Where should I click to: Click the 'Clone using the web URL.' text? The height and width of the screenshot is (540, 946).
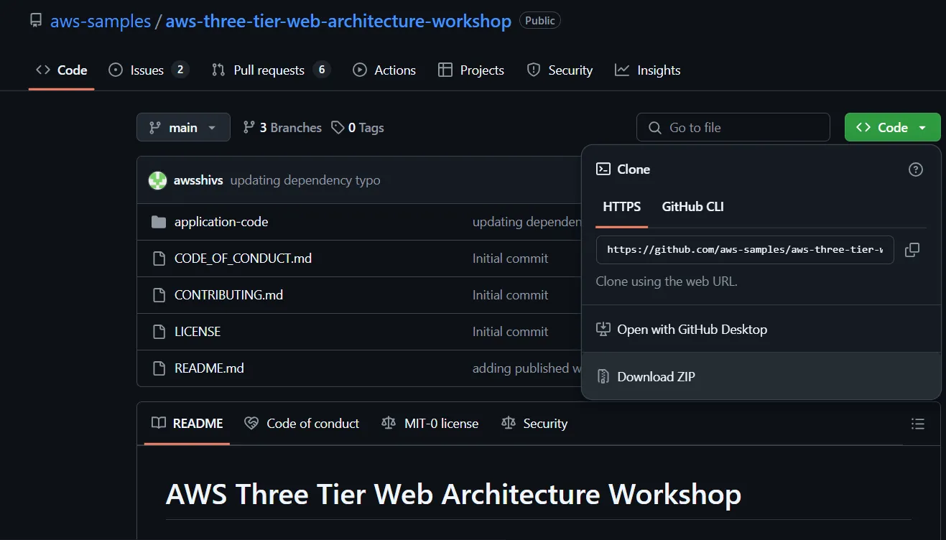pyautogui.click(x=667, y=281)
